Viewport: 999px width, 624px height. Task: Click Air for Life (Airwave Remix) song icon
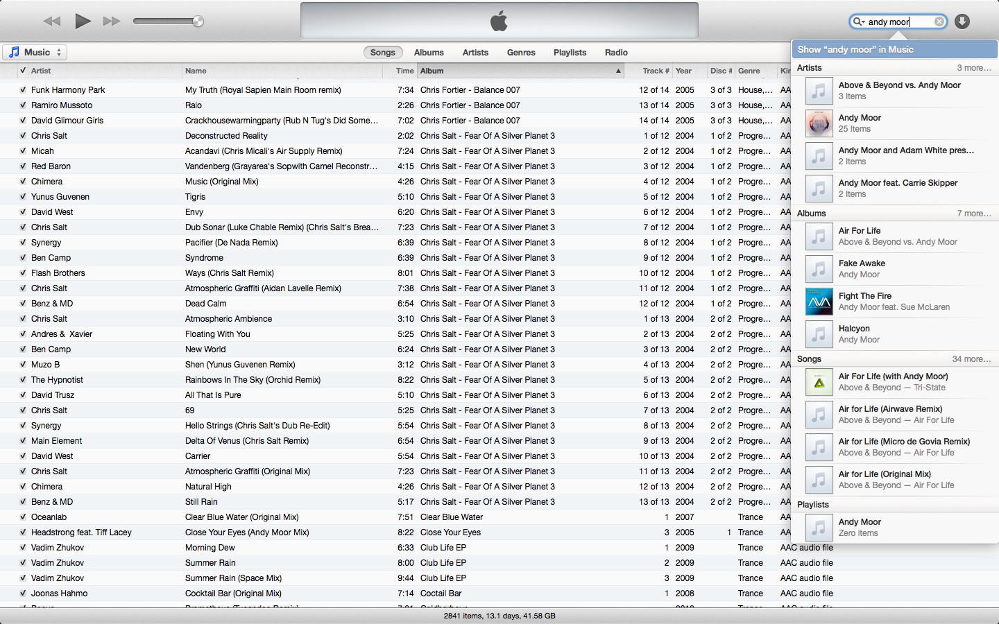tap(819, 415)
